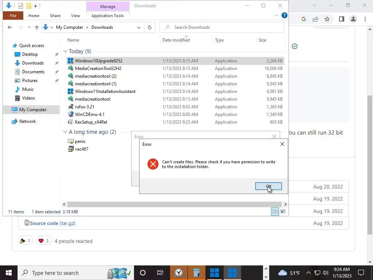Open the Application Tools tab
The height and width of the screenshot is (280, 373).
click(107, 16)
